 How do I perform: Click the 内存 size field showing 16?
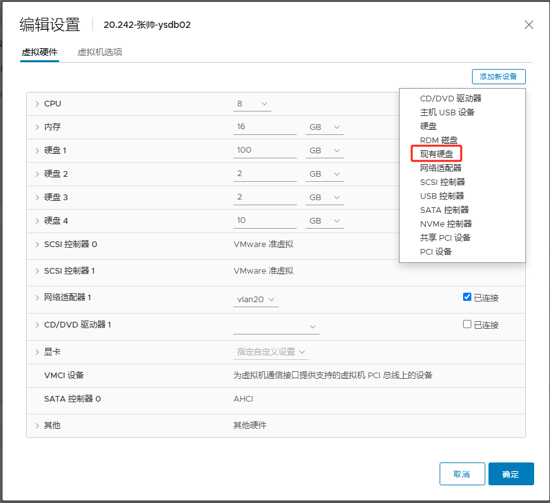[265, 127]
